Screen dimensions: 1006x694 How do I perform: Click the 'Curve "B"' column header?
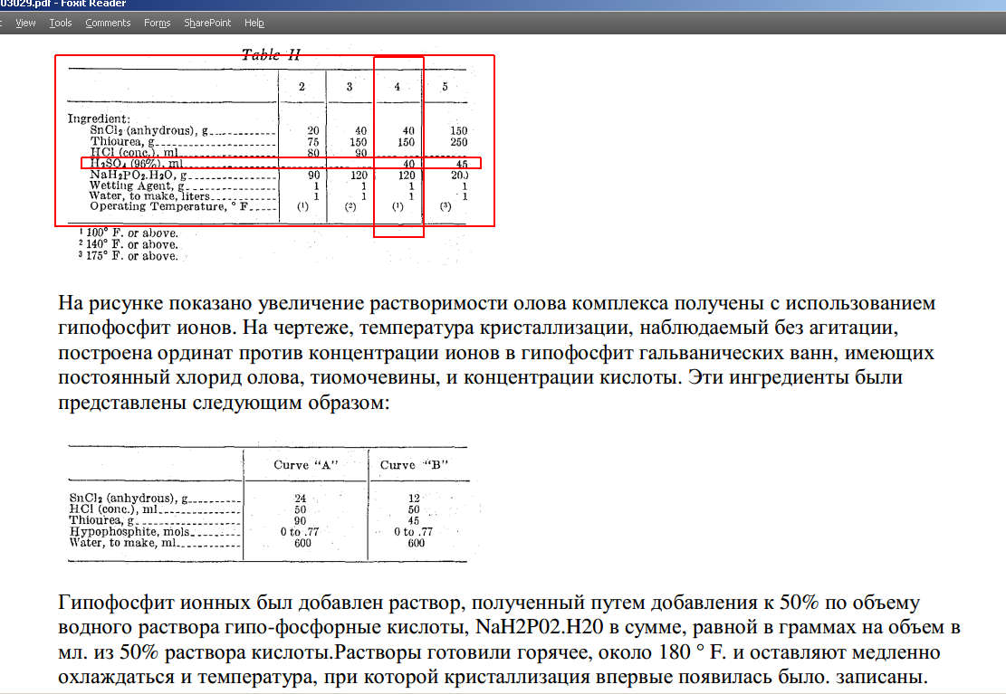click(x=414, y=465)
